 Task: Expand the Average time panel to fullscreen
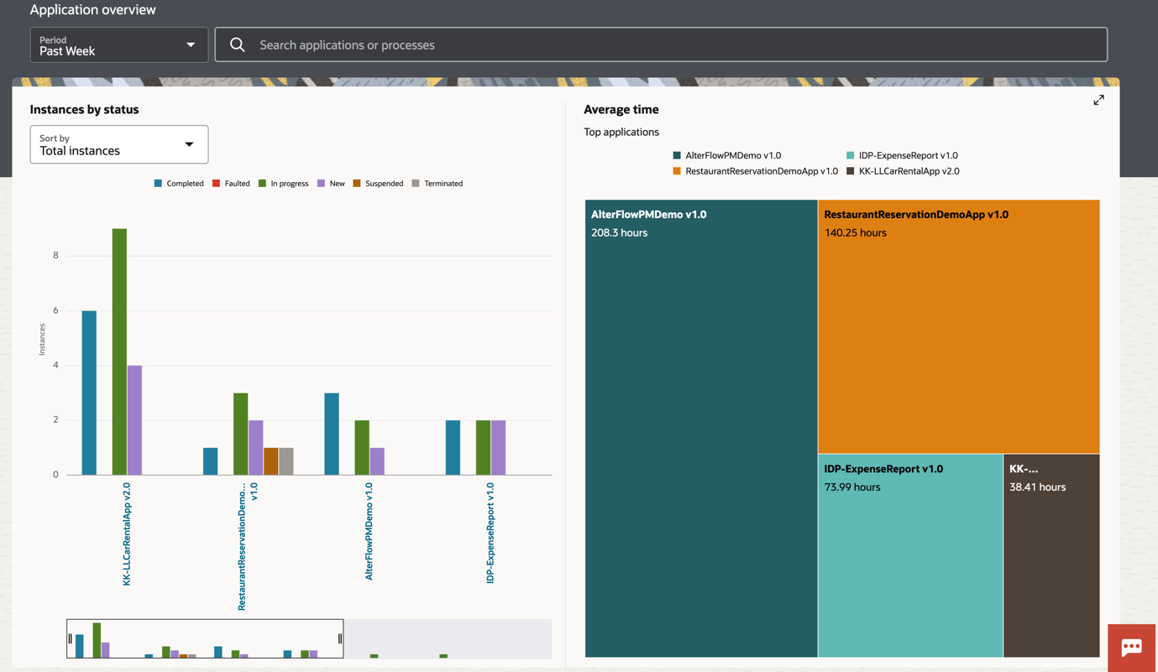1098,100
